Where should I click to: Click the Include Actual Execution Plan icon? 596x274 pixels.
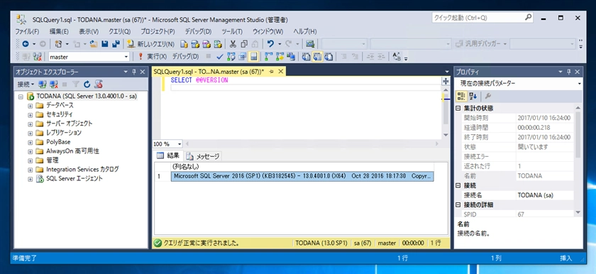click(x=268, y=57)
